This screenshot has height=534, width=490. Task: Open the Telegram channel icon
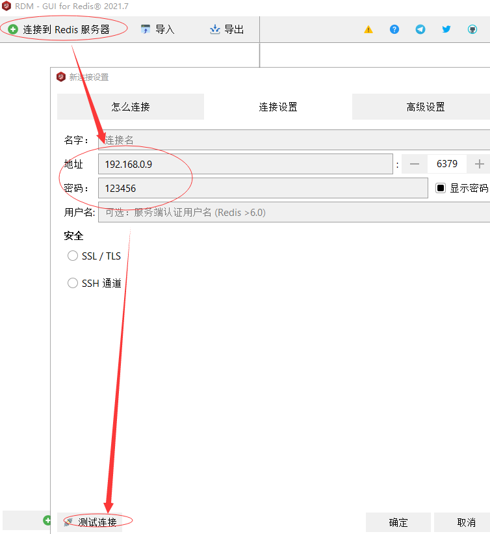click(420, 29)
